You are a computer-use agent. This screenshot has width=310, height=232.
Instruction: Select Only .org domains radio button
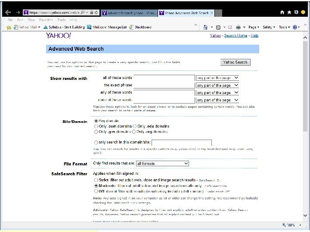click(133, 131)
